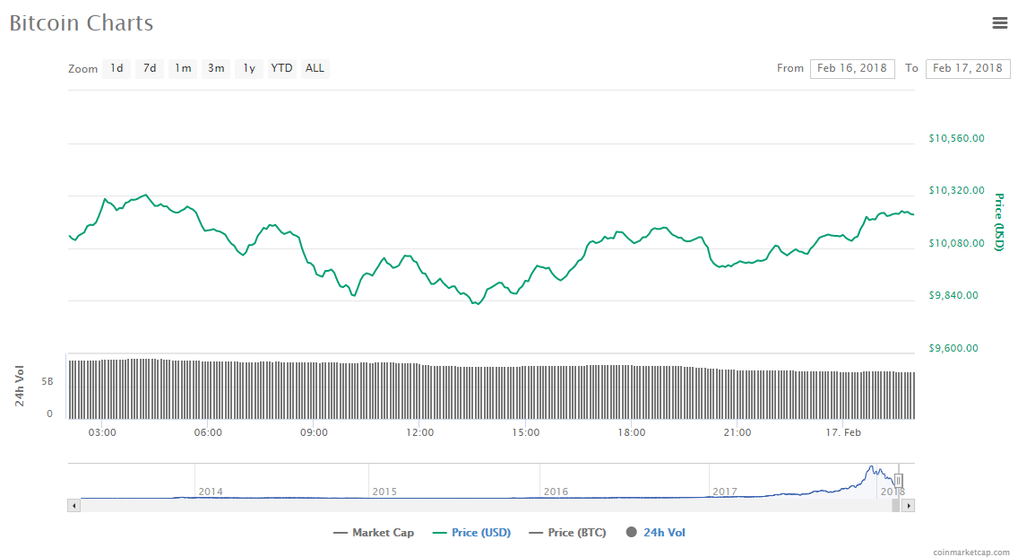Apply the 1m zoom preset
This screenshot has width=1018, height=557.
pyautogui.click(x=182, y=68)
